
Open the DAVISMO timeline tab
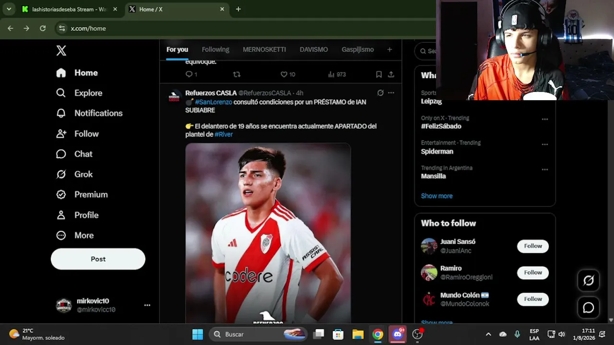click(x=314, y=49)
